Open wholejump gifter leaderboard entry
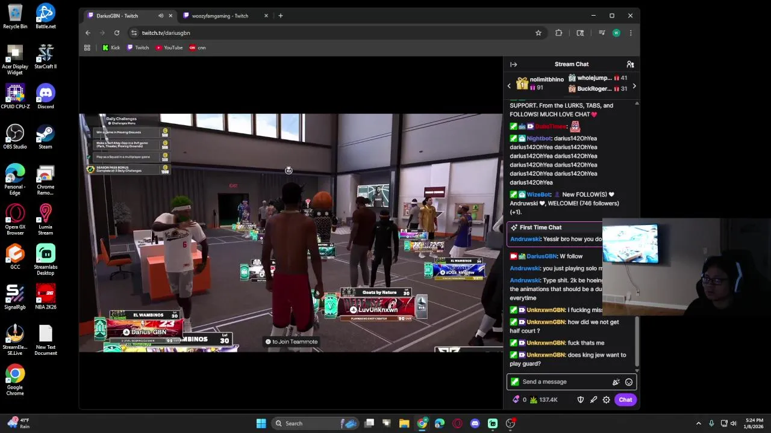This screenshot has width=771, height=433. [x=598, y=78]
